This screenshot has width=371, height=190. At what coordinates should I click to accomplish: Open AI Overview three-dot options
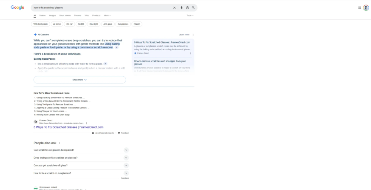(x=193, y=35)
